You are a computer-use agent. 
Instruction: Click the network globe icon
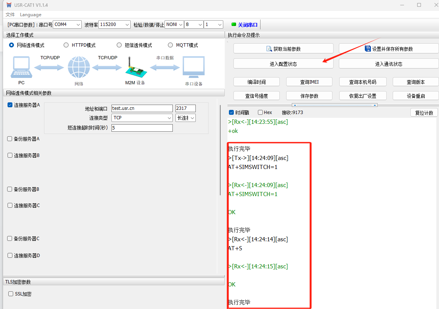pos(79,68)
